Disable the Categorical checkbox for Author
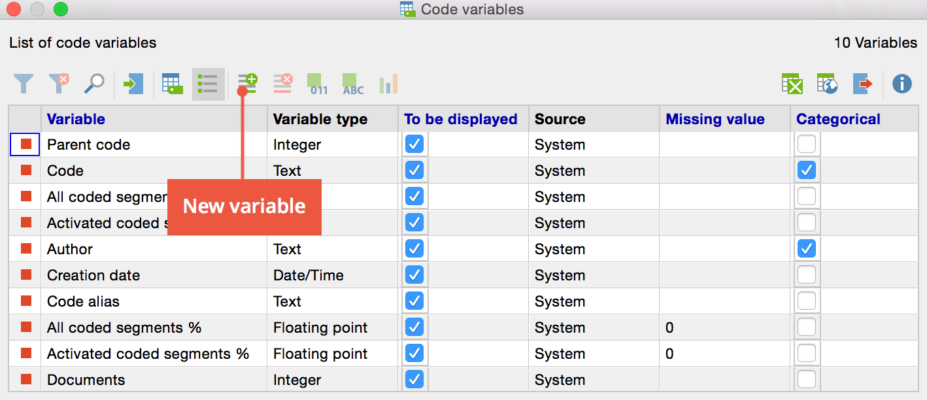Viewport: 927px width, 400px height. [x=807, y=249]
